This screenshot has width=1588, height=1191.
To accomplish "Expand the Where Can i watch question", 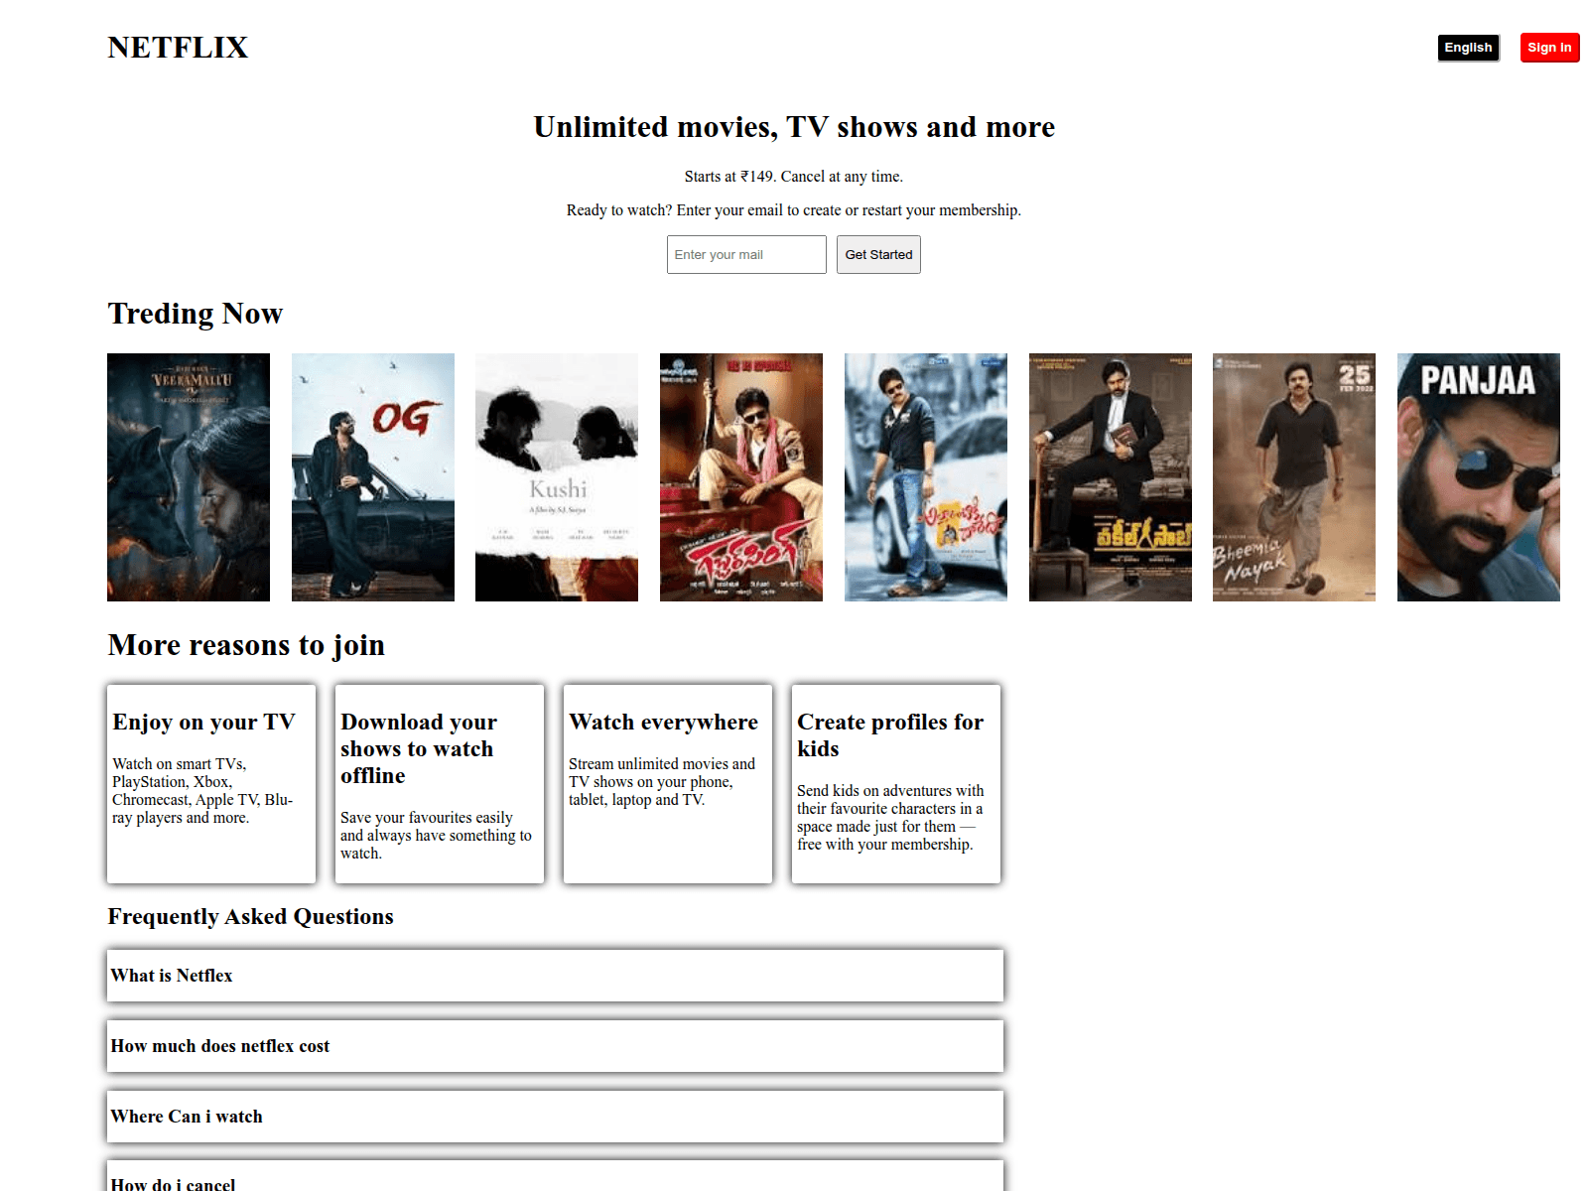I will click(556, 1117).
